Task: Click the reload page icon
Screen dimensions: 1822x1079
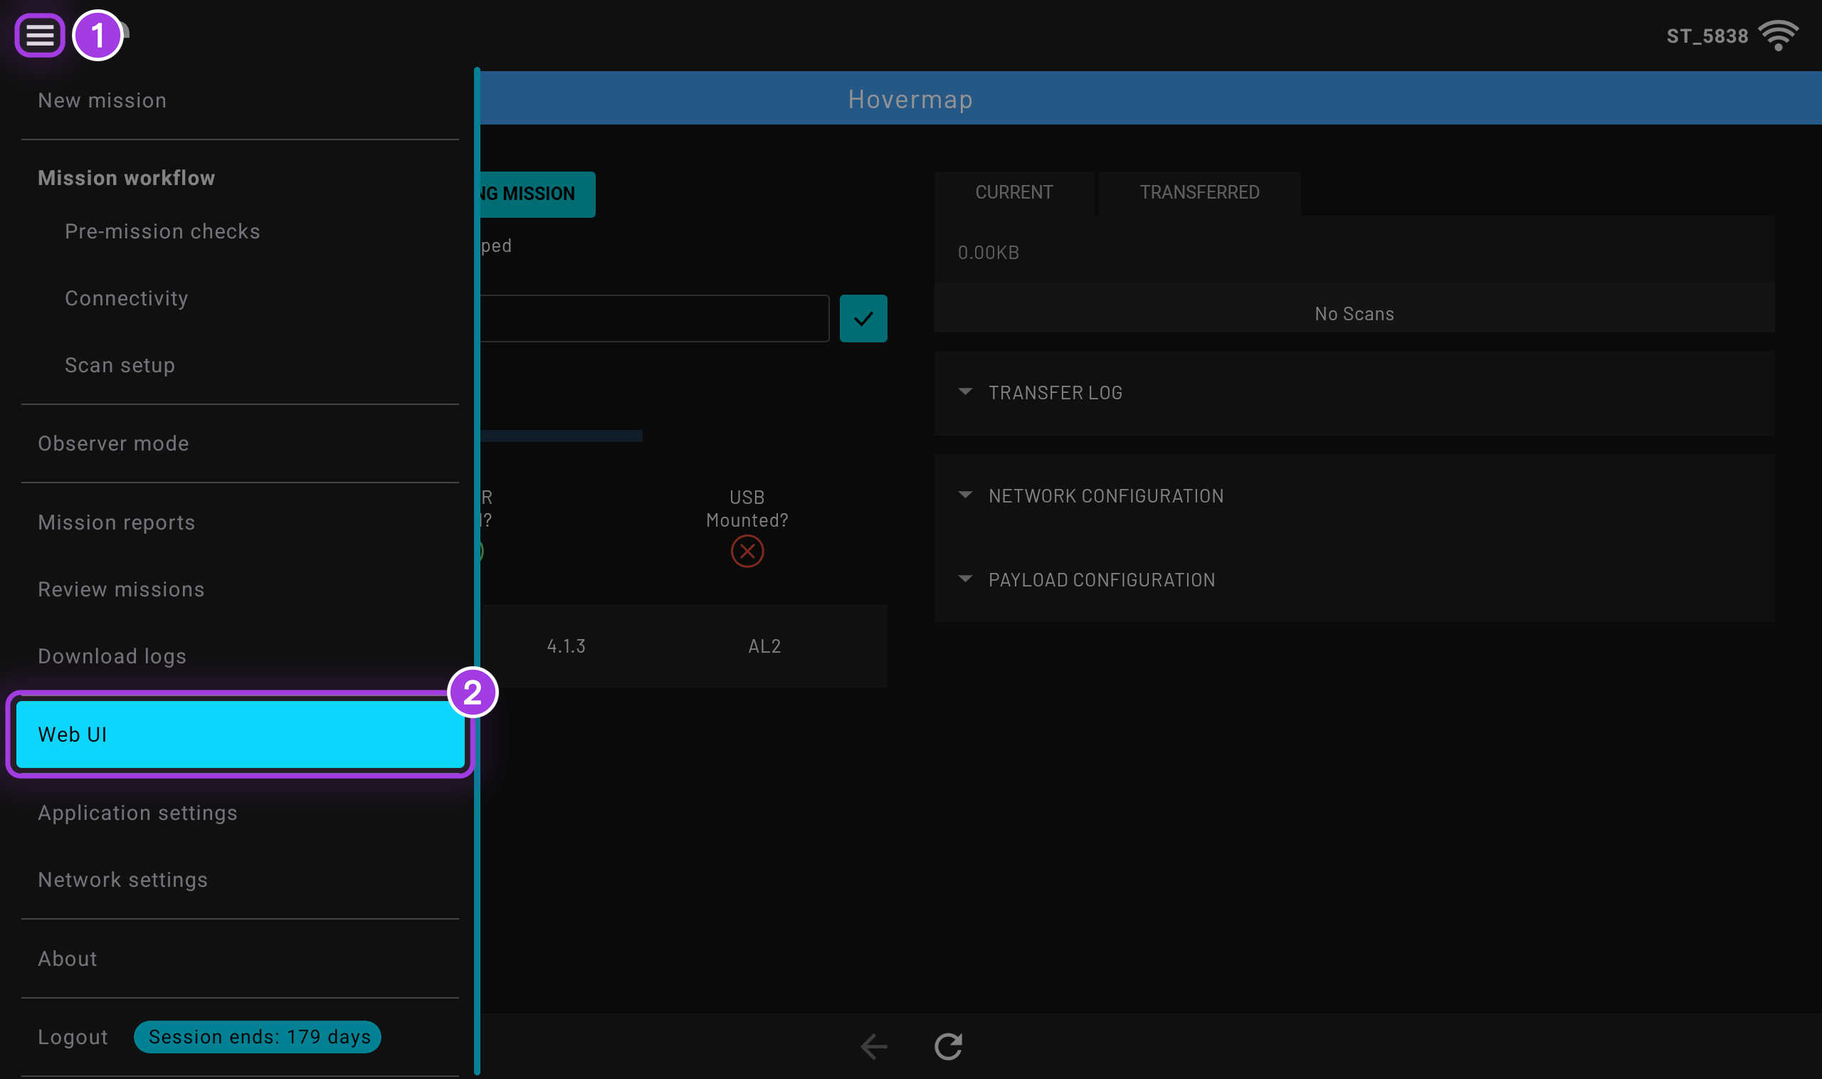Action: point(949,1046)
